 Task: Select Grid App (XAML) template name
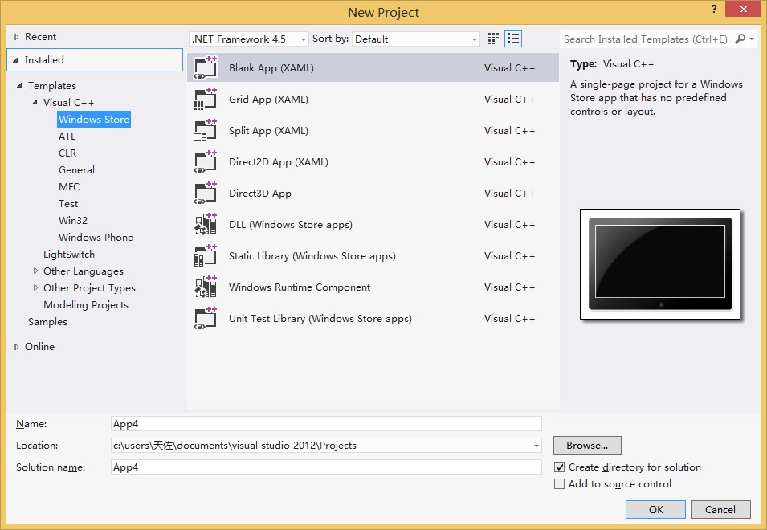pyautogui.click(x=268, y=100)
